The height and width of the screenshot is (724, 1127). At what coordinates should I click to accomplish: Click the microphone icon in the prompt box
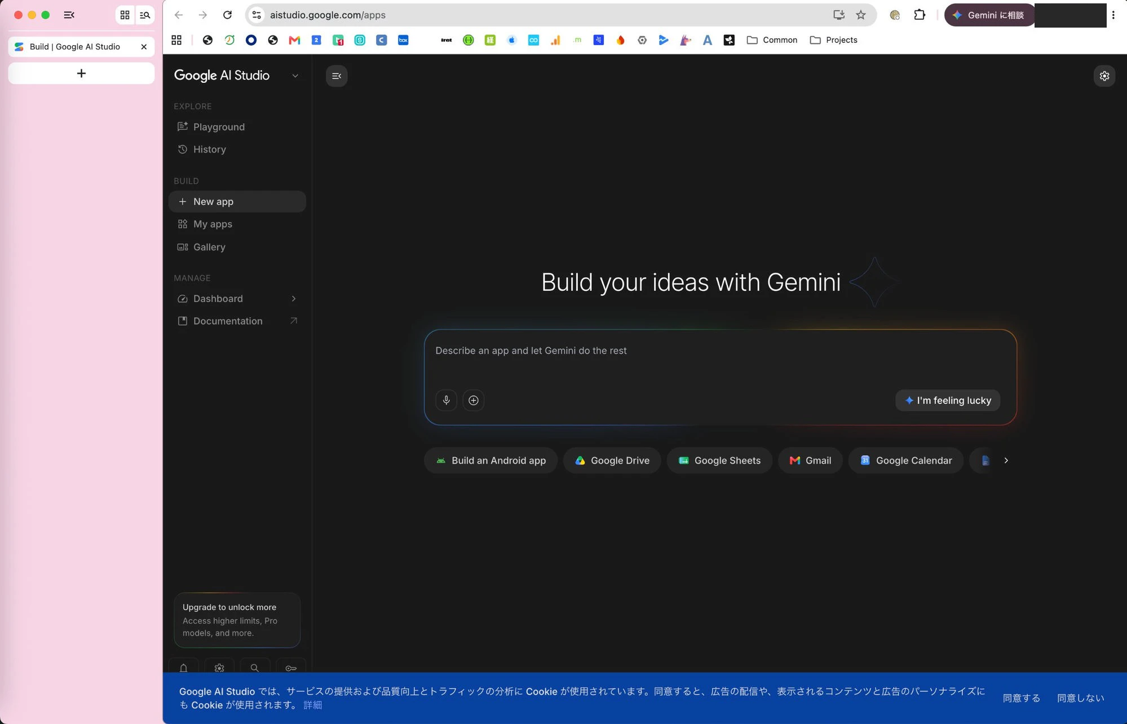[x=446, y=400]
